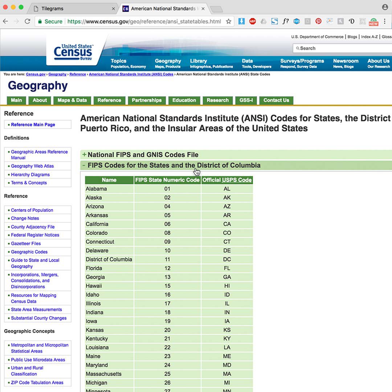
Task: Click the green Secure padlock icon
Action: pyautogui.click(x=40, y=21)
